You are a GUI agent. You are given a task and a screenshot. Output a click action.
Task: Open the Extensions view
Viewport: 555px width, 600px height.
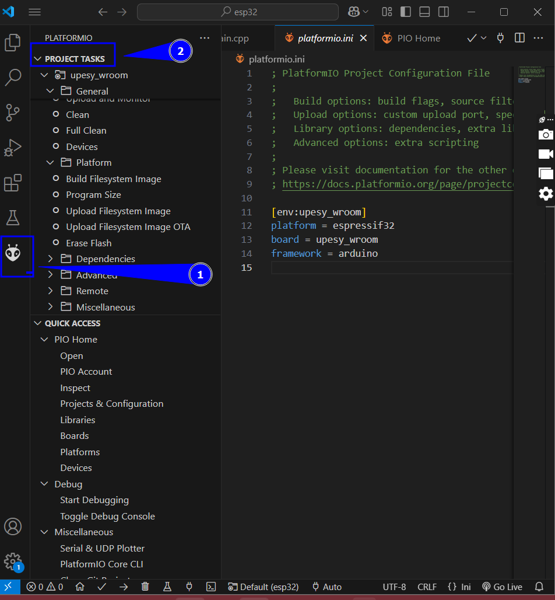tap(13, 183)
